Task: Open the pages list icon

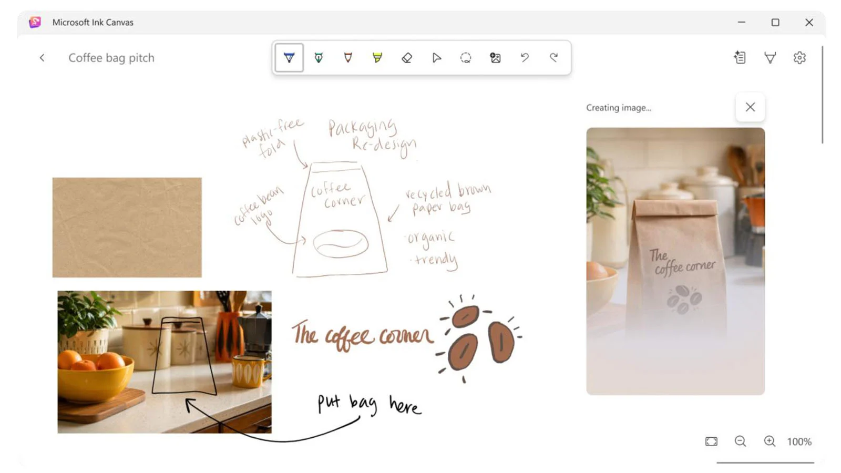Action: [x=740, y=58]
